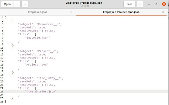
Task: Click "resolveRefs" key on line 13
Action: click(x=29, y=58)
